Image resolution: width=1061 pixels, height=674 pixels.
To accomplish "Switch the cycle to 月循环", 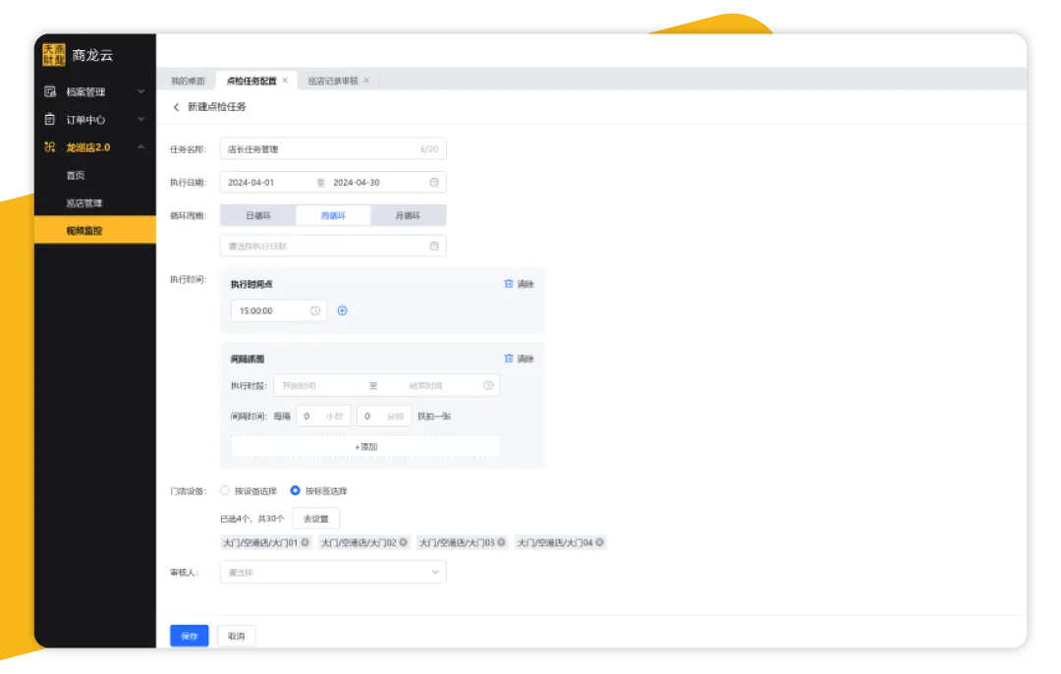I will pyautogui.click(x=408, y=215).
